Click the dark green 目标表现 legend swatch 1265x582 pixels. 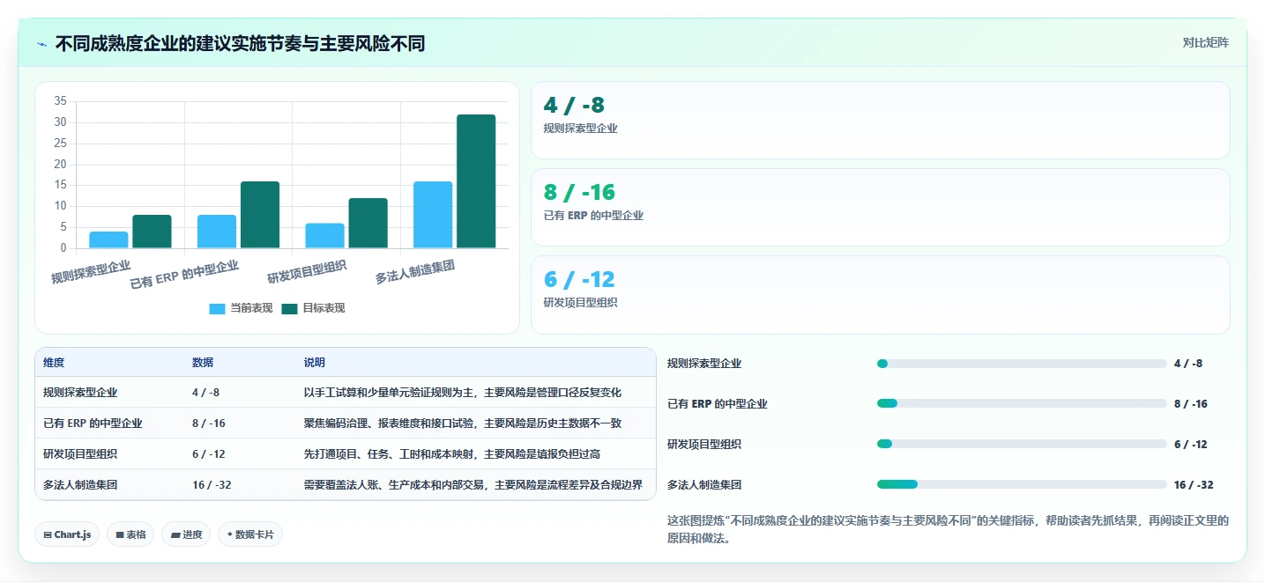click(289, 309)
